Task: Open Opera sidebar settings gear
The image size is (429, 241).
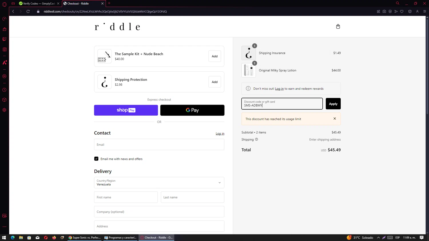Action: 5,110
